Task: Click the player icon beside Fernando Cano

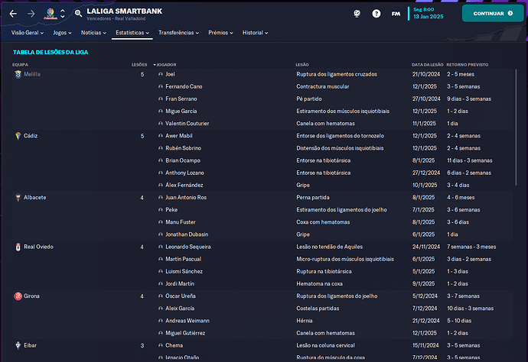Action: coord(161,87)
